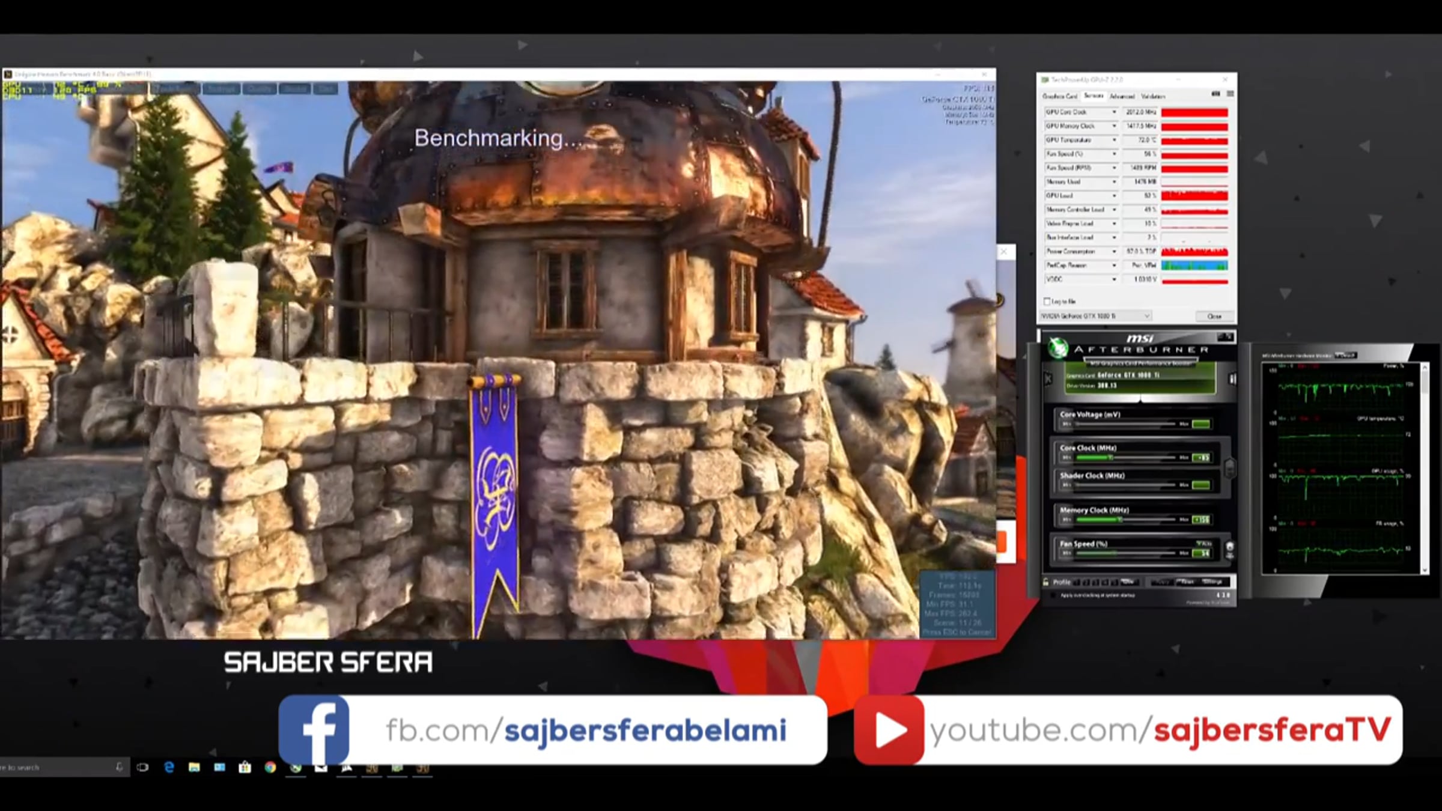1442x811 pixels.
Task: Click the Afterburner left side K button
Action: [1048, 378]
